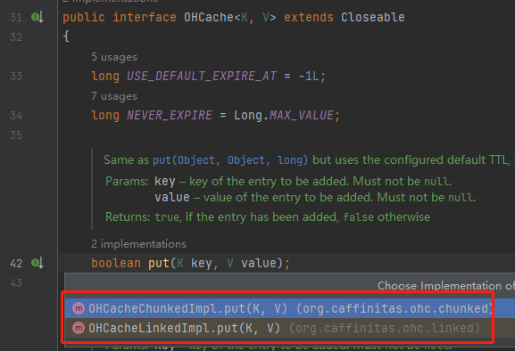Open the '7 usages' inlay hint
The height and width of the screenshot is (351, 515).
114,96
